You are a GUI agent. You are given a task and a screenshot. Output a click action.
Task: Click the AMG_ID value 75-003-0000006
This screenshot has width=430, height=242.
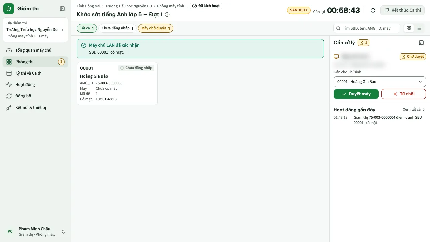coord(109,83)
